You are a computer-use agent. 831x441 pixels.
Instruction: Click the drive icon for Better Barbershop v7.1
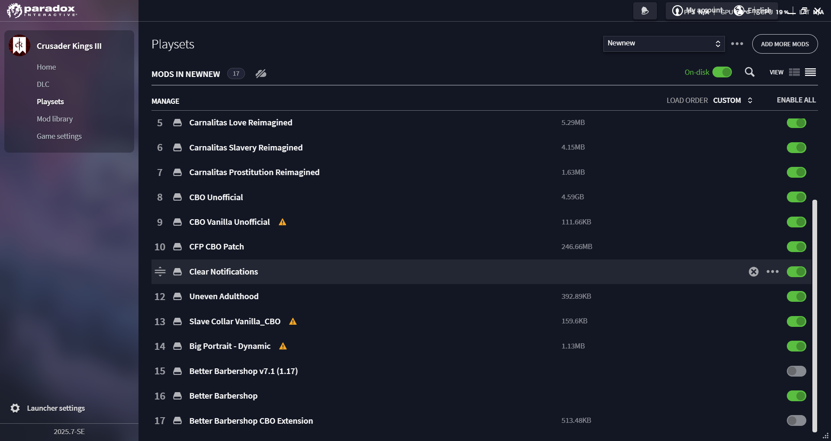(x=177, y=371)
